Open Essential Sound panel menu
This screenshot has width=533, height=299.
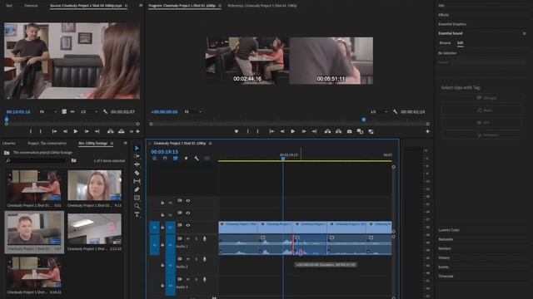pyautogui.click(x=525, y=33)
